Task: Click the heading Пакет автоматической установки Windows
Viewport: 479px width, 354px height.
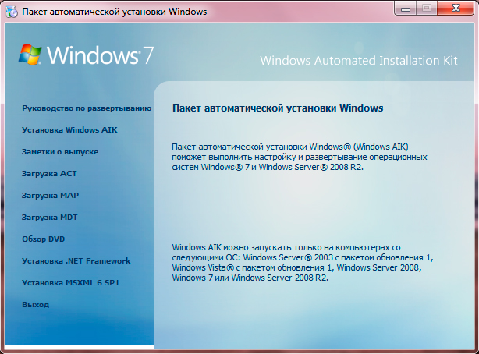Action: (278, 108)
